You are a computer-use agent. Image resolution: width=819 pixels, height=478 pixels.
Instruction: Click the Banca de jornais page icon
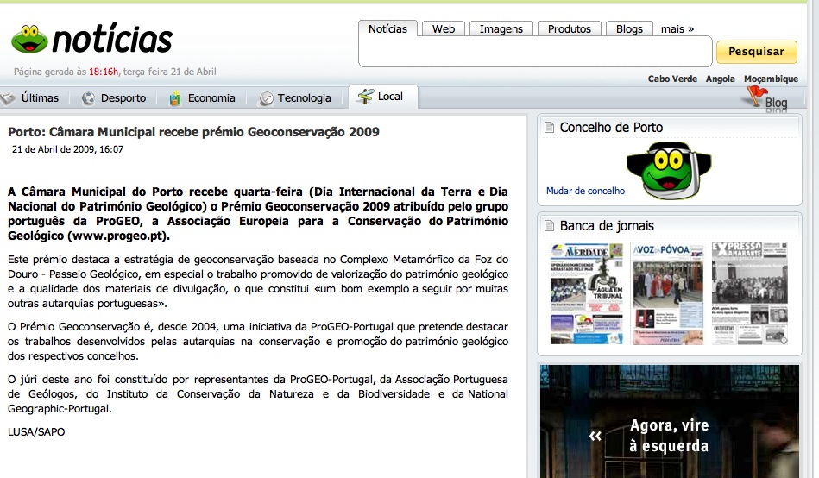coord(549,226)
